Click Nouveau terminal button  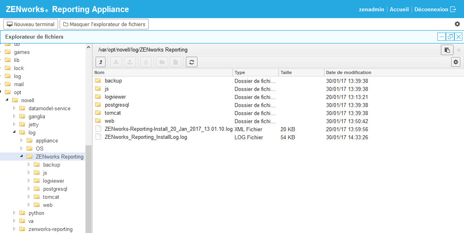pyautogui.click(x=31, y=24)
